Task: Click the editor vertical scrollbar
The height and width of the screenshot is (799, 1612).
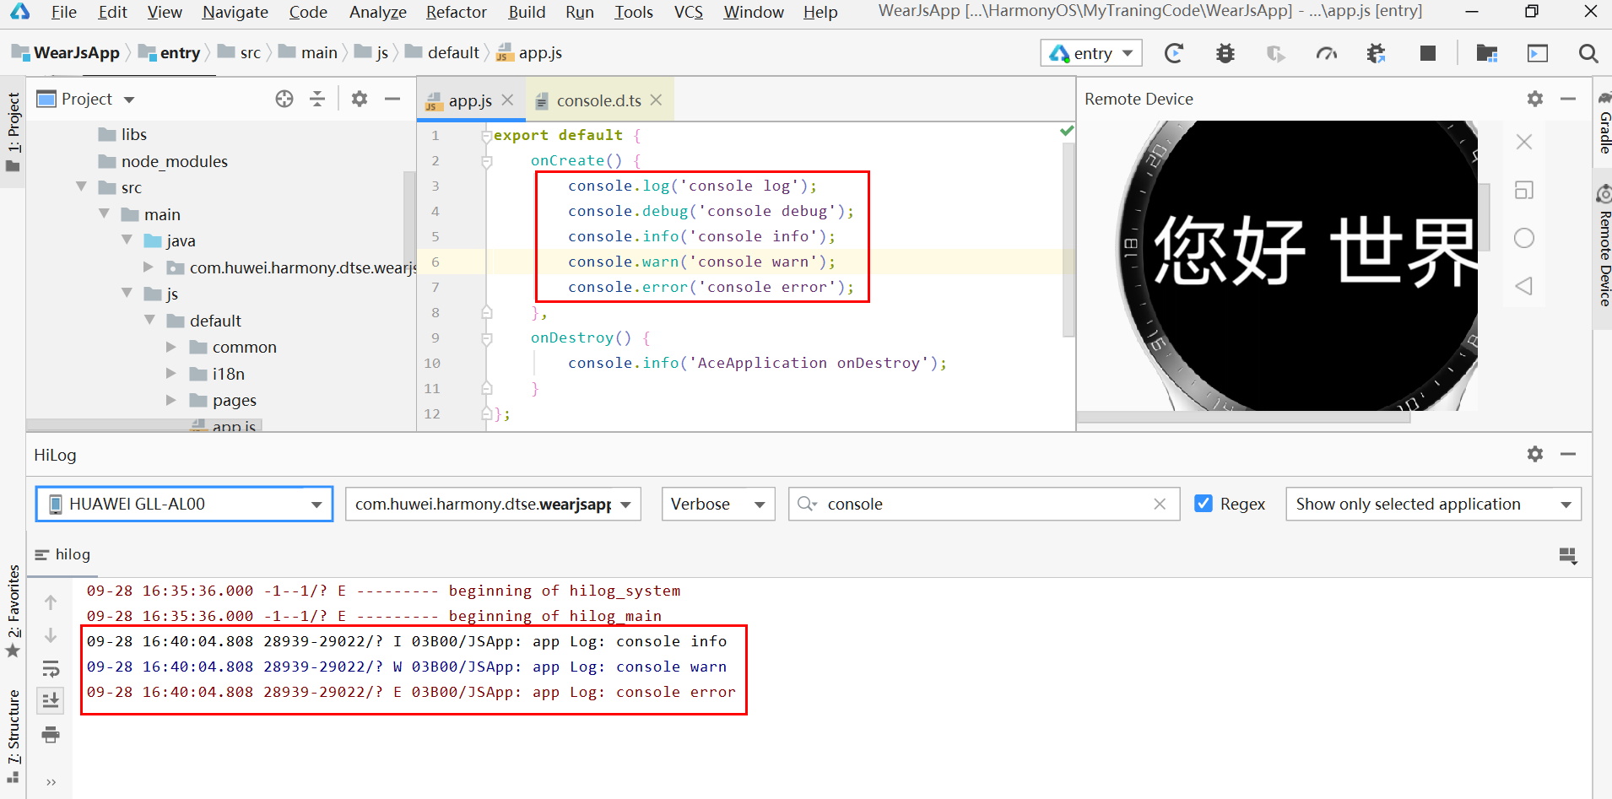Action: [1068, 240]
